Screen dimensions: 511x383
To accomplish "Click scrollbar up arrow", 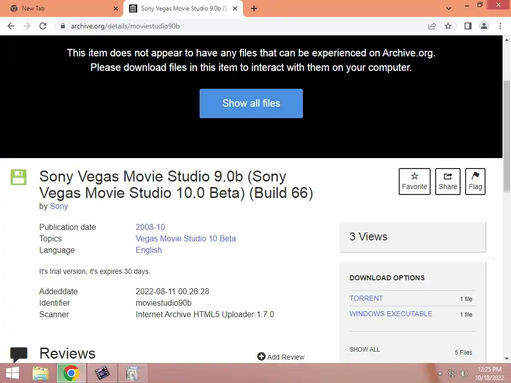I will 507,40.
